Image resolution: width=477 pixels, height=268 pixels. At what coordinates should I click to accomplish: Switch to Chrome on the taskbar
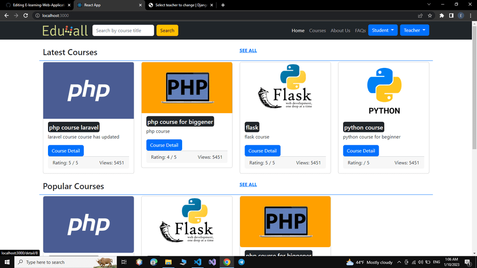pyautogui.click(x=227, y=262)
